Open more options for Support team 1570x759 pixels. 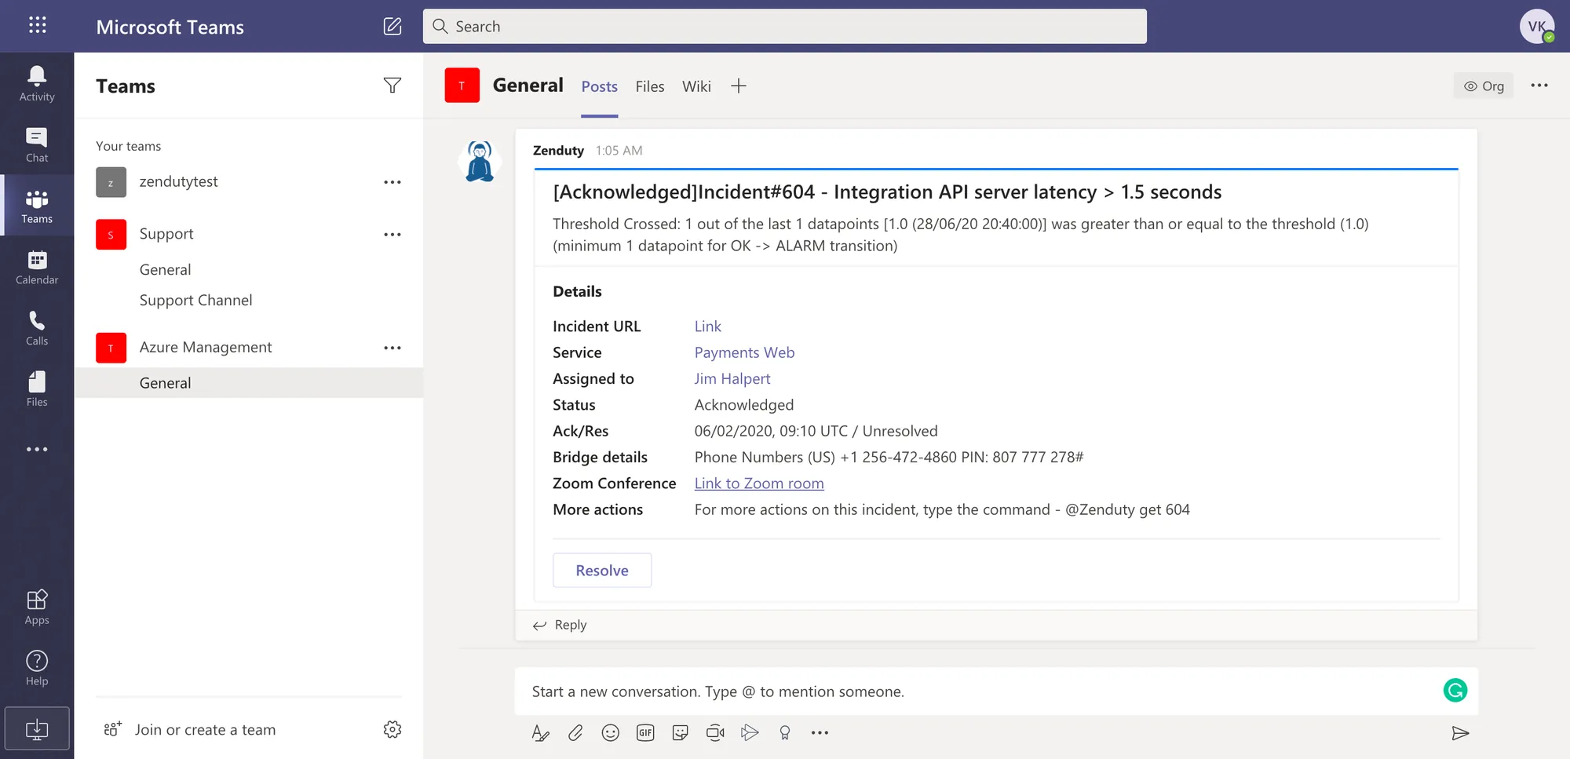392,234
